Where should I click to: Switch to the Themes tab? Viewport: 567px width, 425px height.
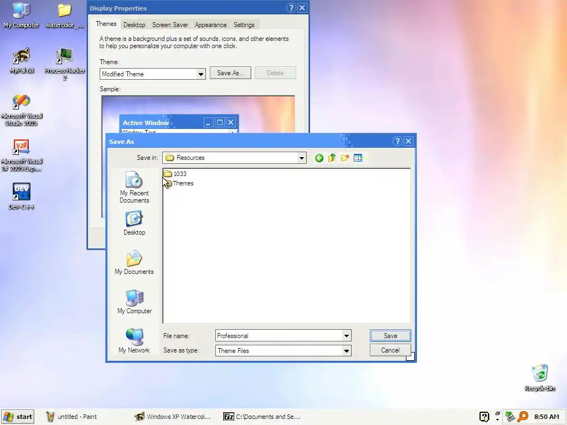click(x=106, y=24)
